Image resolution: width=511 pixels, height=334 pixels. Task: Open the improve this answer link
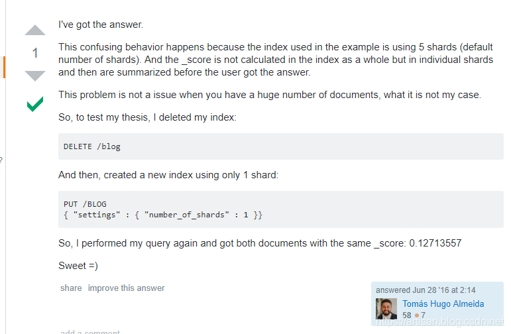127,288
